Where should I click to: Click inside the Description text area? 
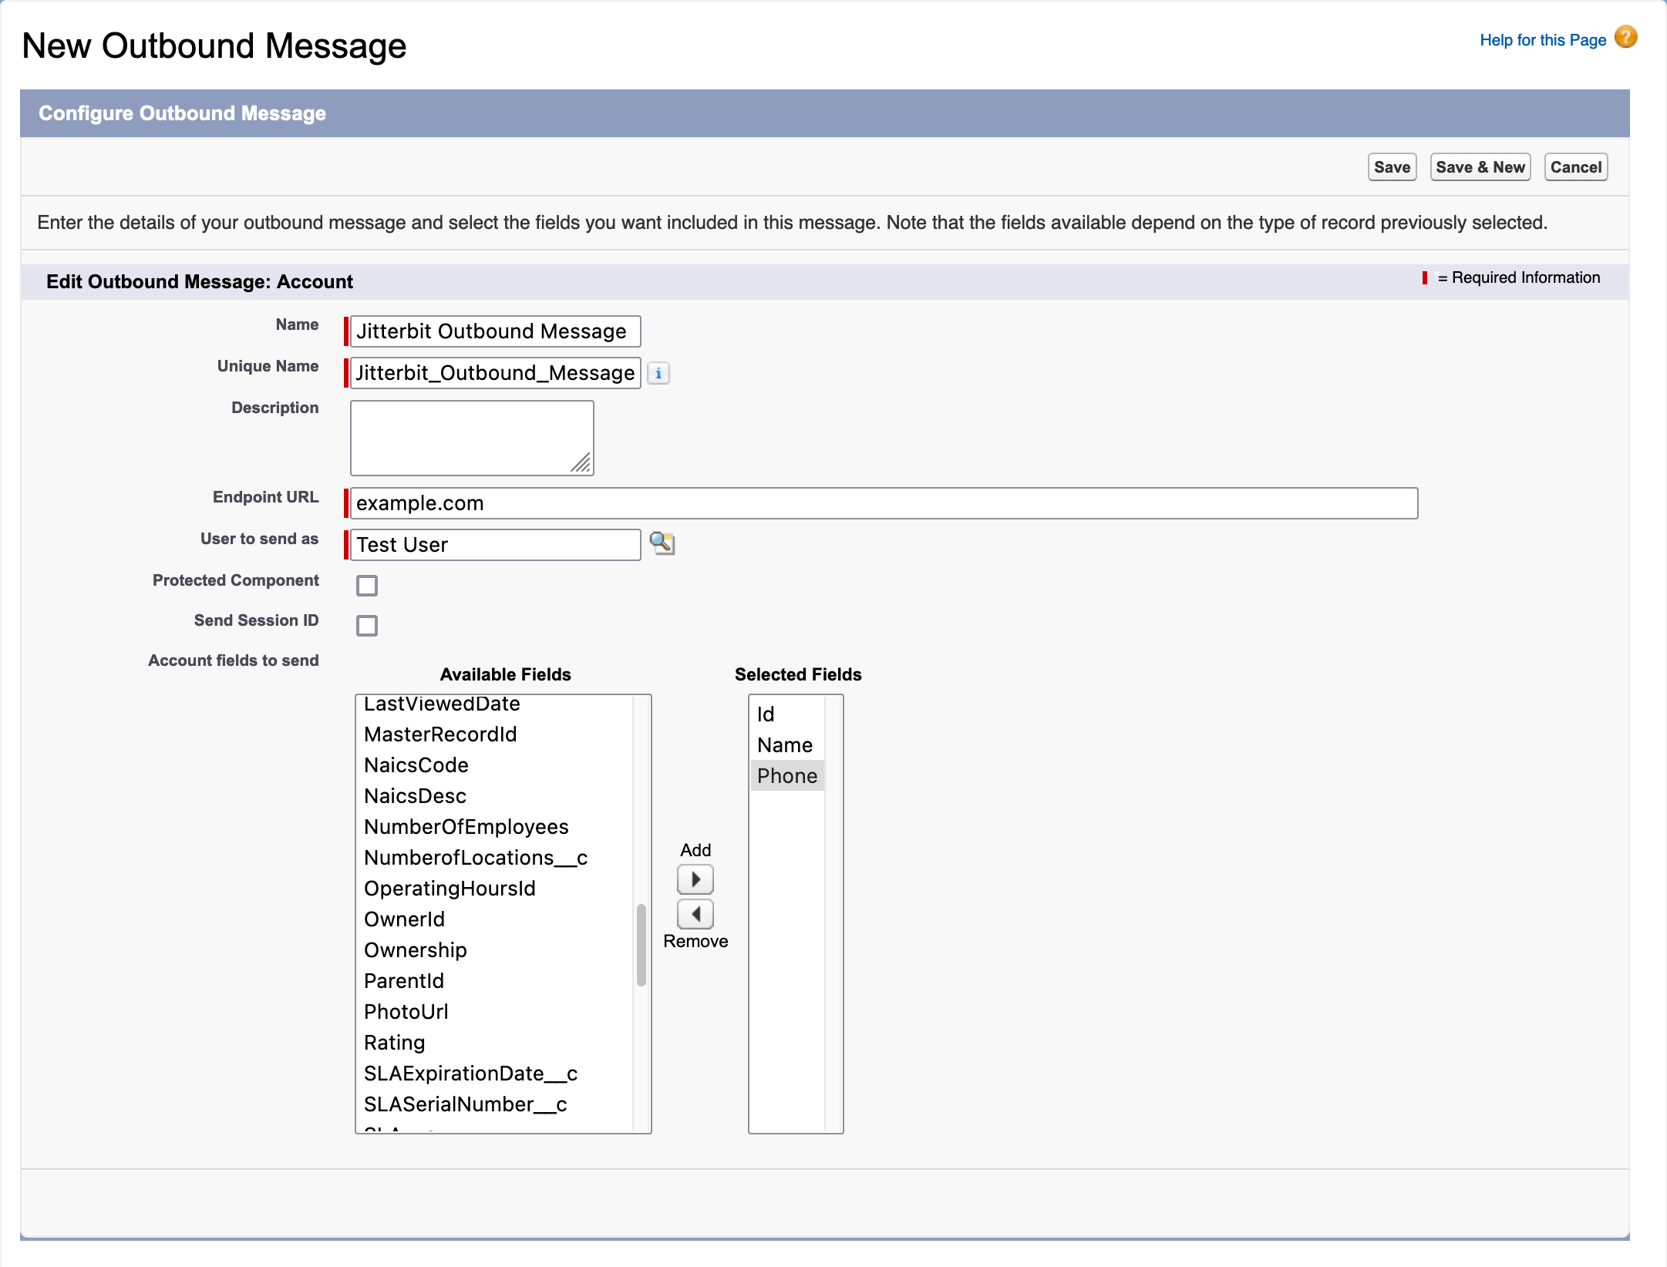coord(471,437)
